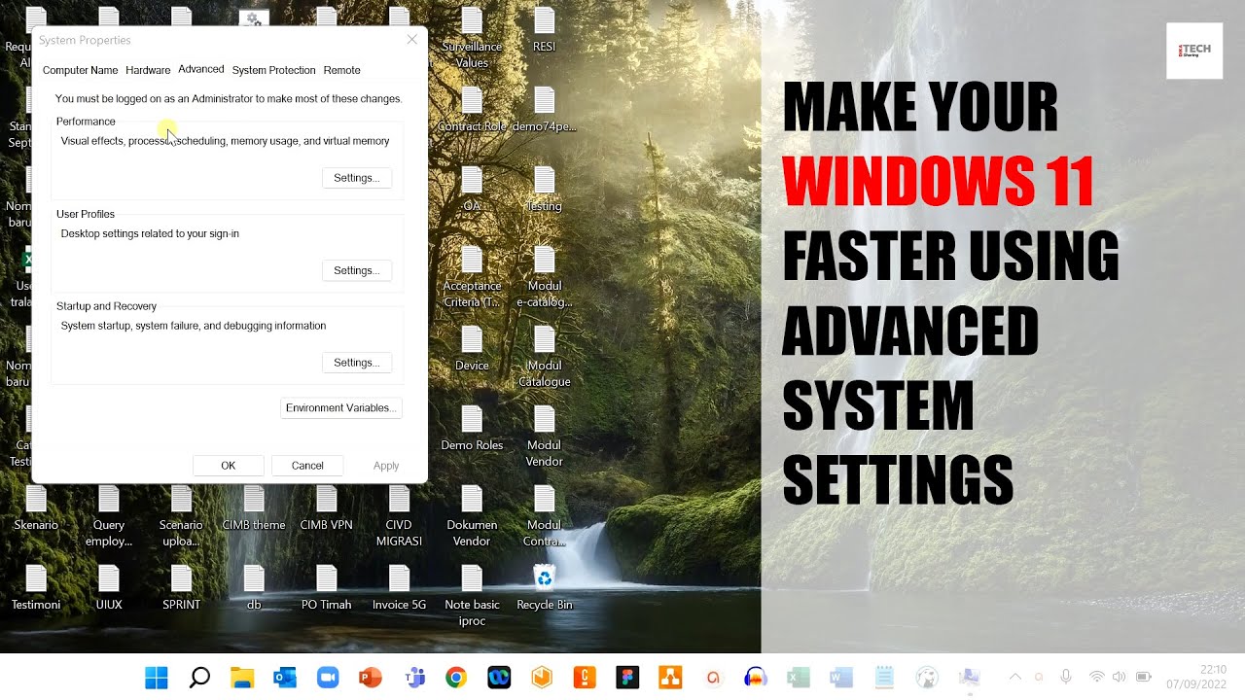
Task: Confirm System Properties with OK
Action: pos(229,466)
